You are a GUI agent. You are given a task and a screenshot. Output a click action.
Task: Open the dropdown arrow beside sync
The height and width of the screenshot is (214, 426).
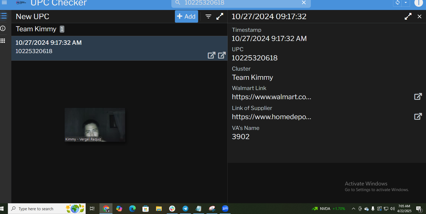[x=406, y=3]
